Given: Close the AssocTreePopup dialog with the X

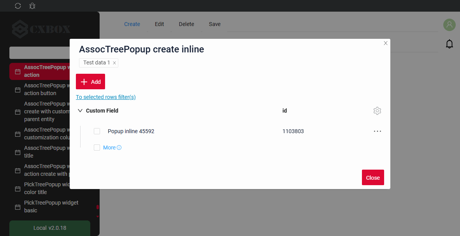Looking at the screenshot, I should pos(386,43).
